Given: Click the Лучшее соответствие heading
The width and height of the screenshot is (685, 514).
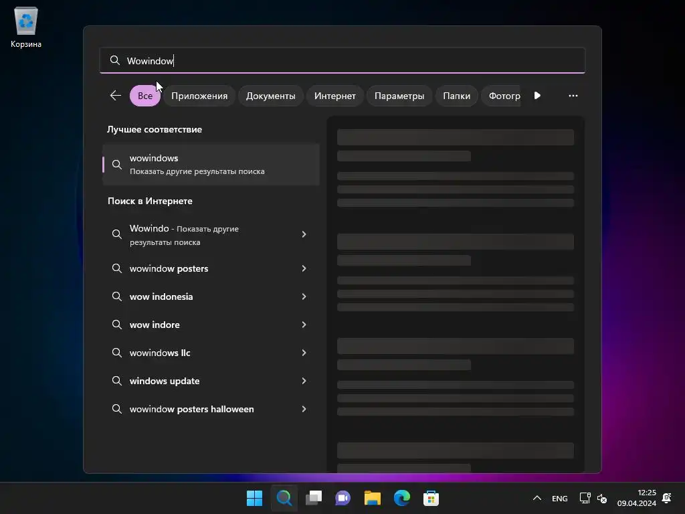Looking at the screenshot, I should tap(155, 129).
